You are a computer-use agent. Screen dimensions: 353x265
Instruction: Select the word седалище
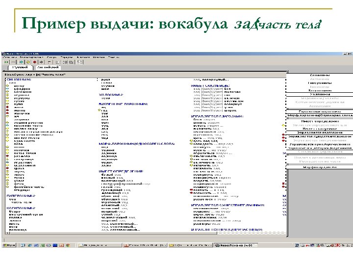[23, 162]
